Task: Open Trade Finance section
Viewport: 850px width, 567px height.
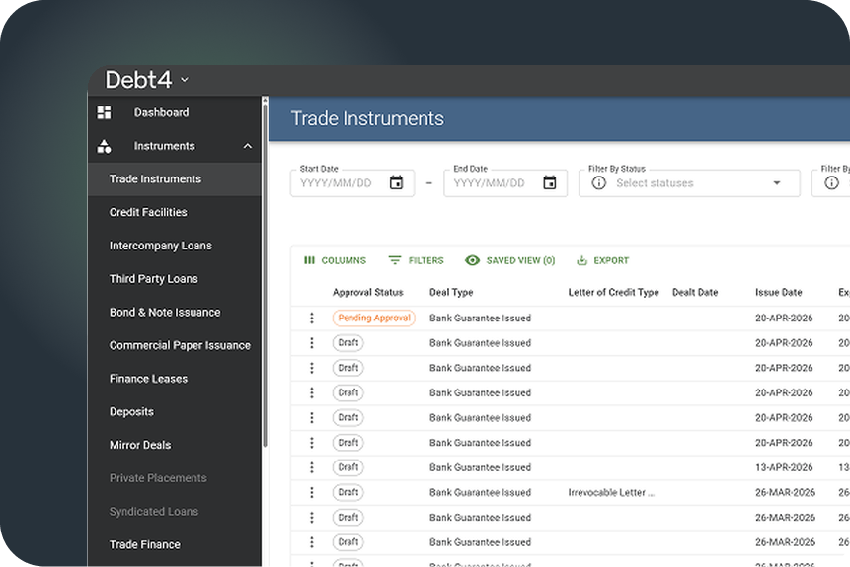Action: [x=175, y=544]
